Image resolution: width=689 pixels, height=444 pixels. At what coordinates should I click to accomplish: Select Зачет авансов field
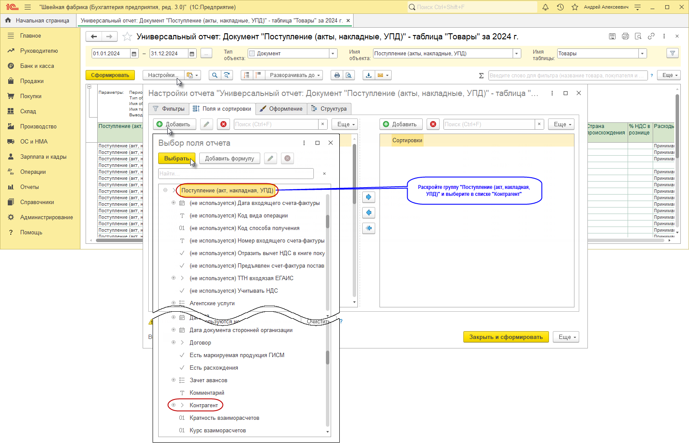[208, 380]
